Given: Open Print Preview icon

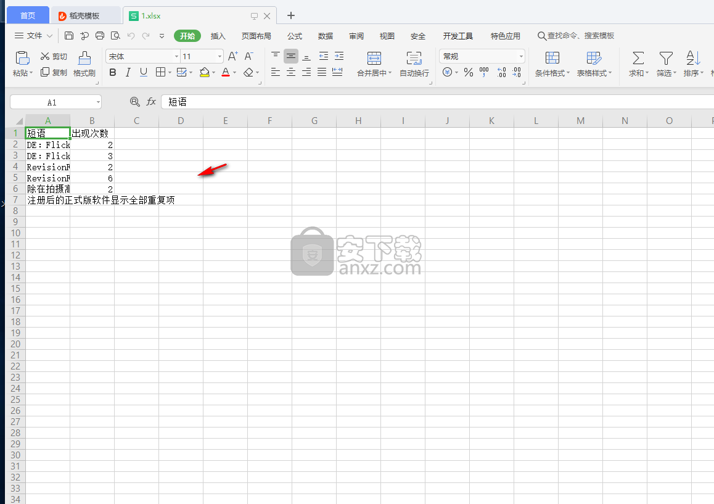Looking at the screenshot, I should [116, 36].
